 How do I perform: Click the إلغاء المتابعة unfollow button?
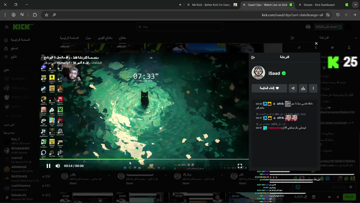(x=269, y=88)
